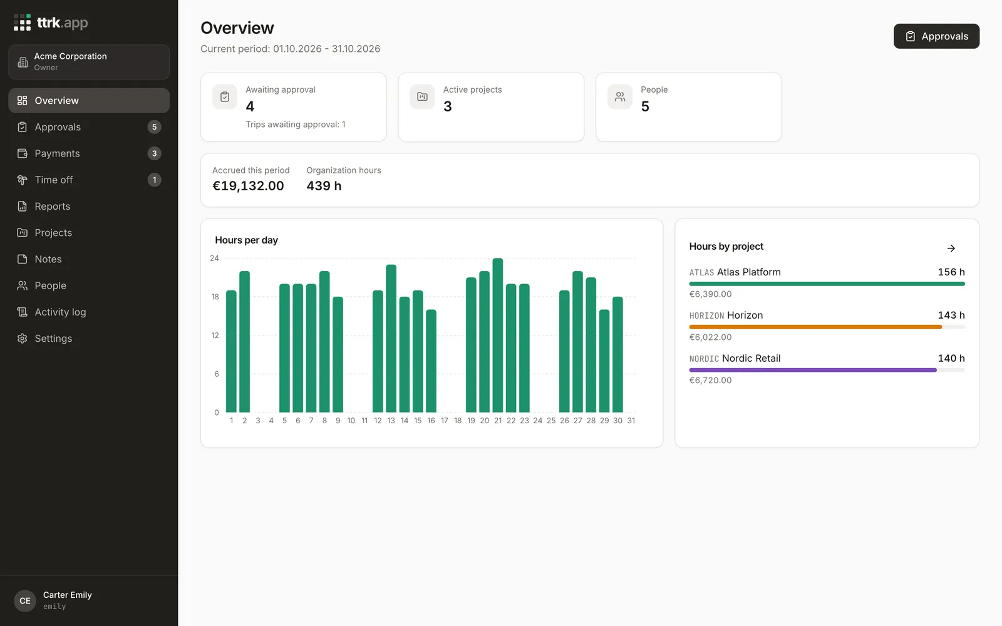Screen dimensions: 1002x626
Task: Select the Nordic Retail project row
Action: pos(827,369)
